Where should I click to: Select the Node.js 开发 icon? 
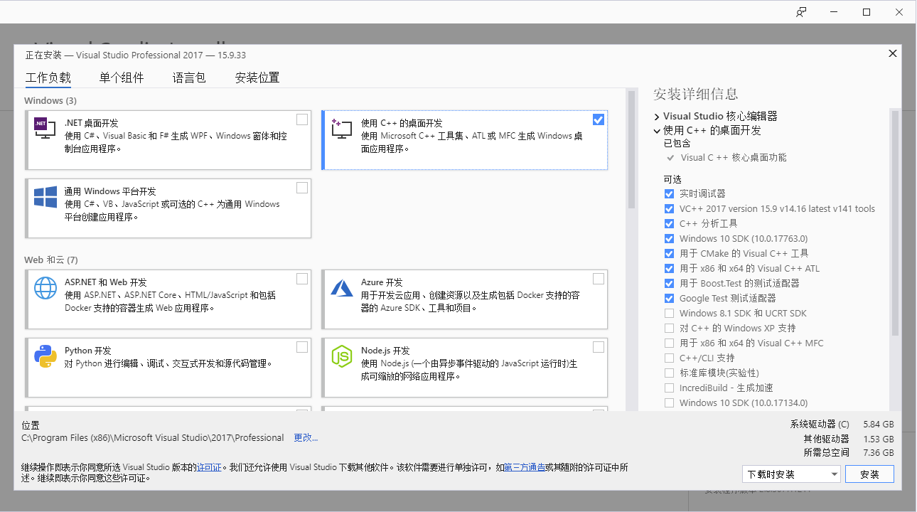click(342, 356)
